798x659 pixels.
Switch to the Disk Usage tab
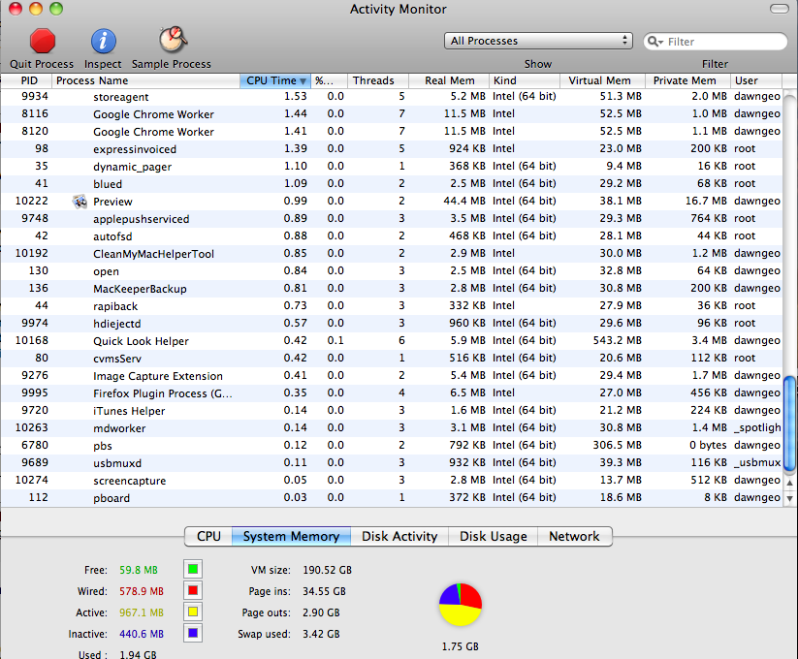[494, 537]
